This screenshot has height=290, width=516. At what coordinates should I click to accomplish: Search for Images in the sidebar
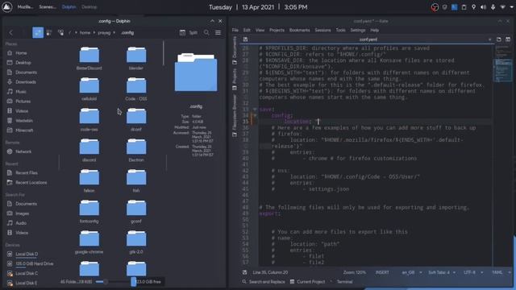click(x=22, y=213)
